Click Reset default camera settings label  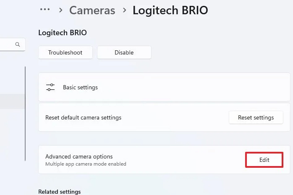pos(83,117)
